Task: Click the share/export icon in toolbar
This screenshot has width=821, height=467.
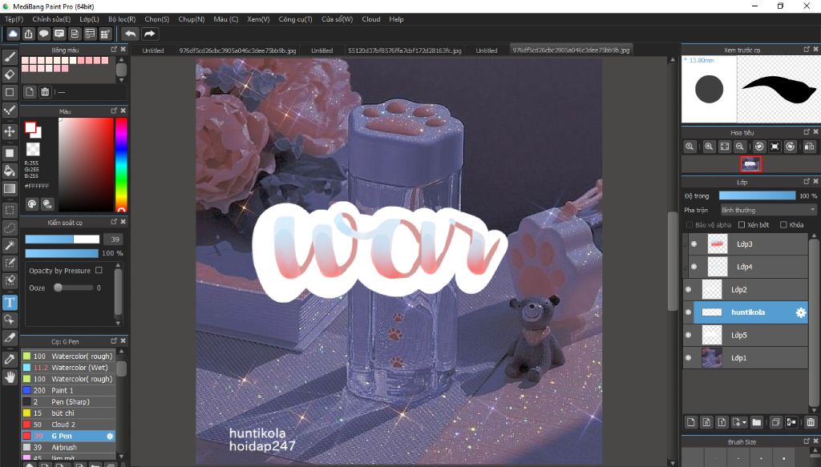Action: point(28,34)
